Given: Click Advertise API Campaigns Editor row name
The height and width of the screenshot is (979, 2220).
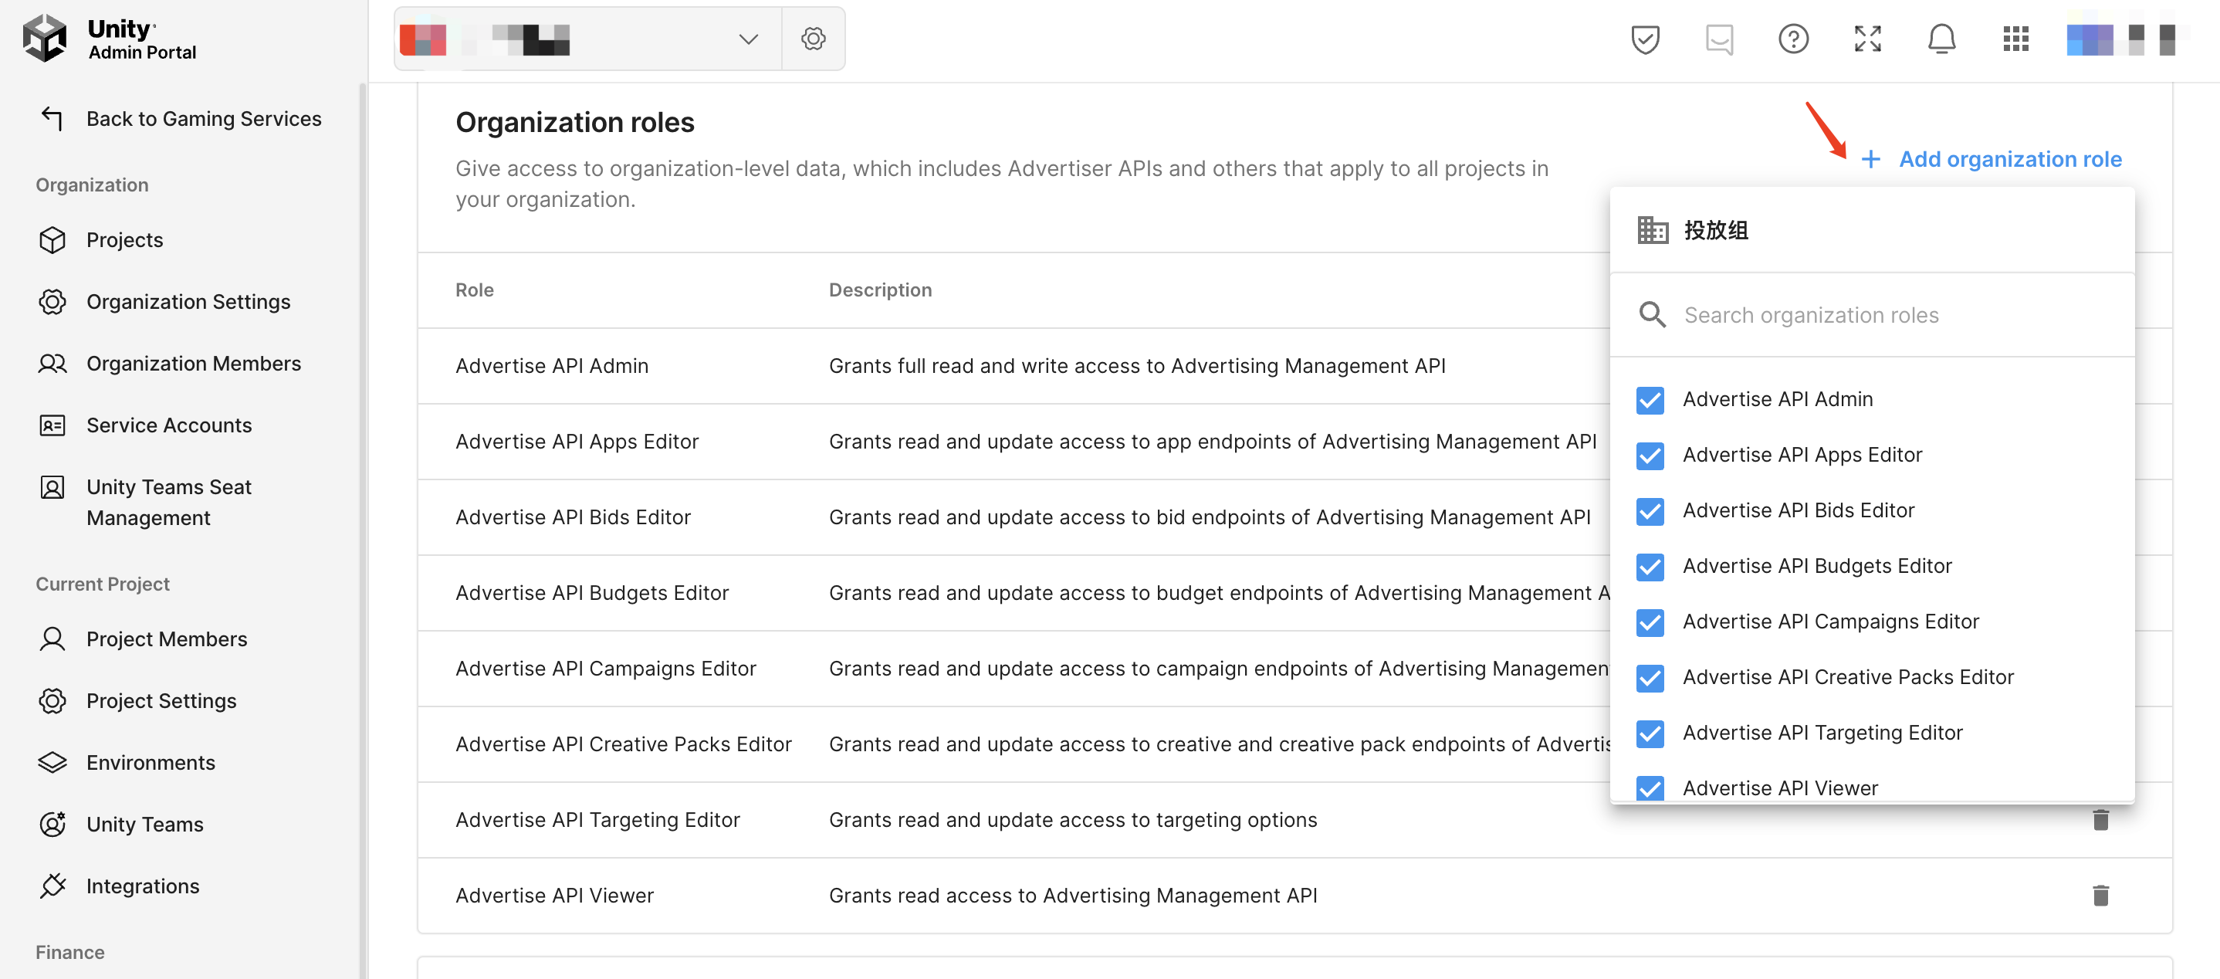Looking at the screenshot, I should click(x=606, y=669).
